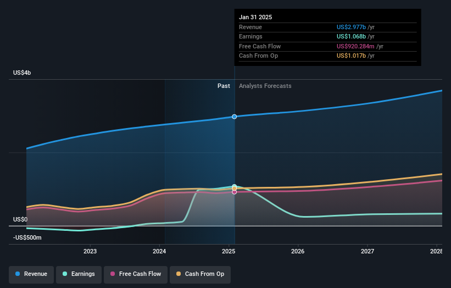Viewport: 451px width, 288px height.
Task: Click the Analysts Forecasts label
Action: (x=265, y=86)
